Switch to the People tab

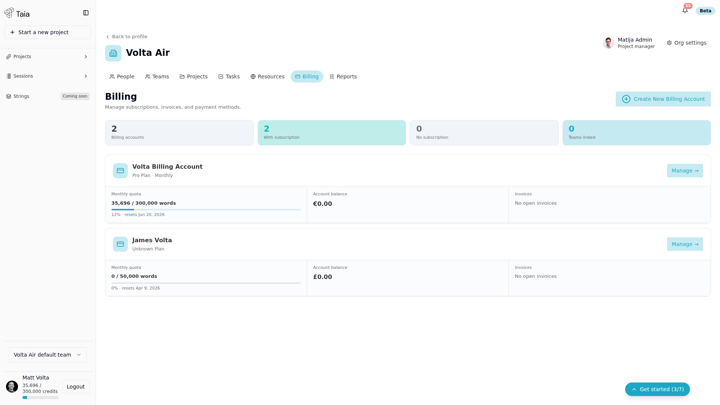[x=122, y=76]
